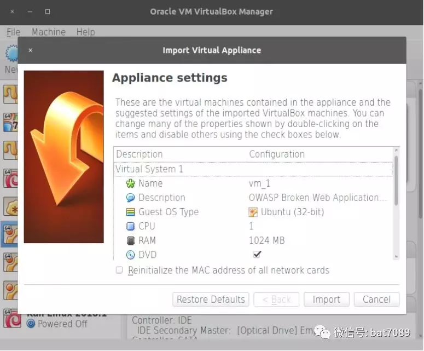Image resolution: width=424 pixels, height=351 pixels.
Task: Click the Configuration column header
Action: tap(277, 154)
